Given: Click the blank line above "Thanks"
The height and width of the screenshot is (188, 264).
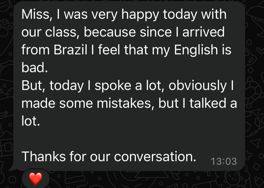Looking at the screenshot, I should 108,139.
